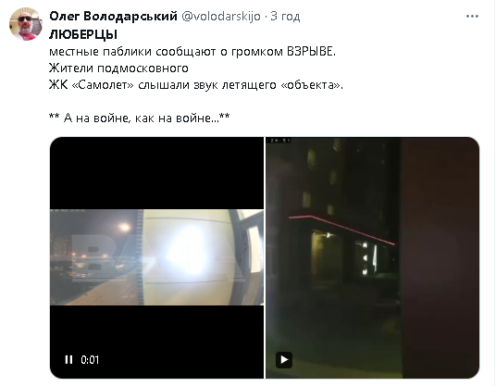Click the ЛЮБЕРЦЫ heading text
The width and height of the screenshot is (496, 386).
[x=83, y=34]
